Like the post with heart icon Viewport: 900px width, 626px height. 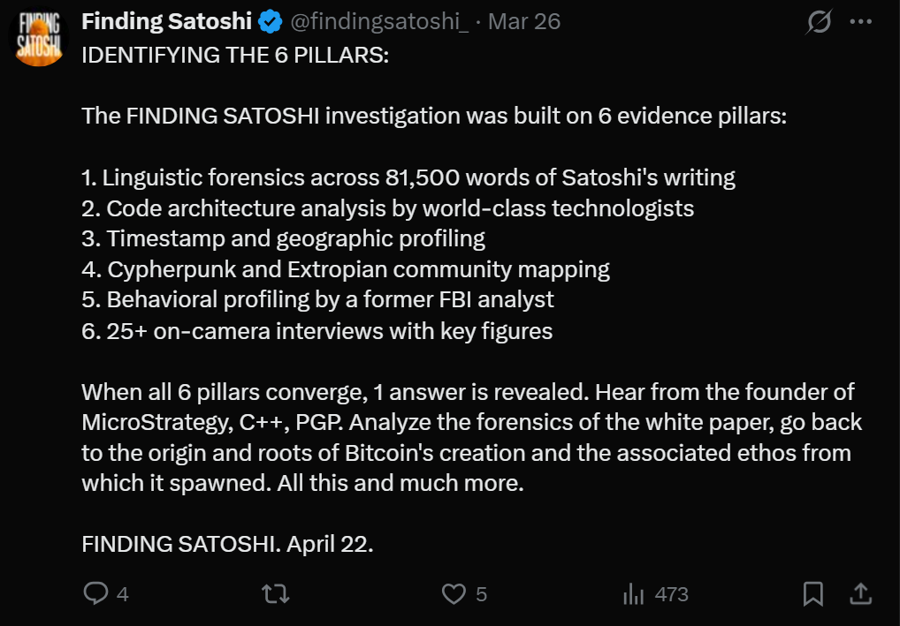454,594
